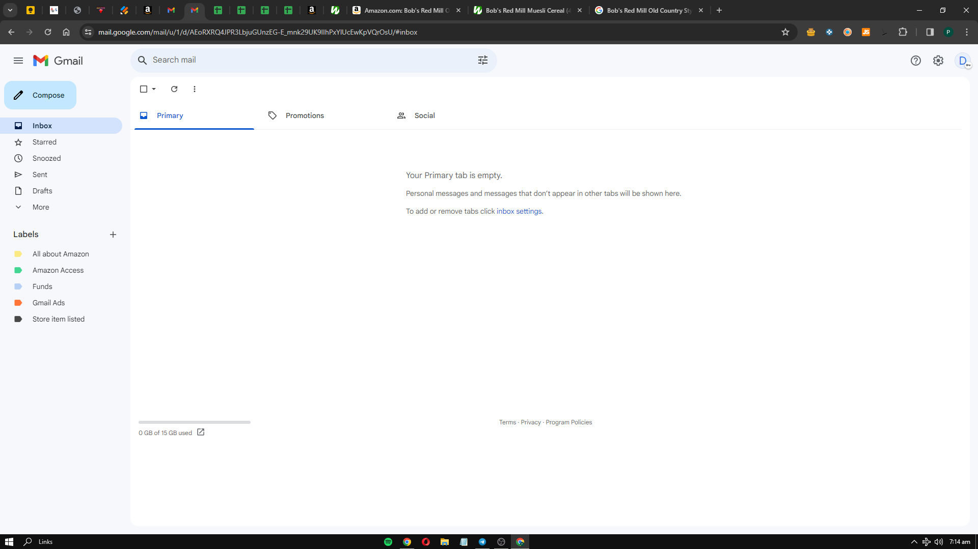Open the tab search dropdown arrow
978x549 pixels.
[x=10, y=10]
